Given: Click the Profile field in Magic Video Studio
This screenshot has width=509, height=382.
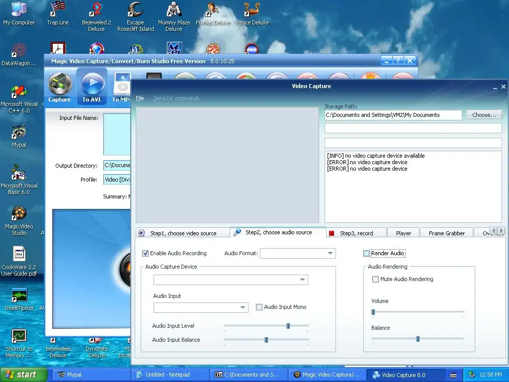Looking at the screenshot, I should 117,179.
